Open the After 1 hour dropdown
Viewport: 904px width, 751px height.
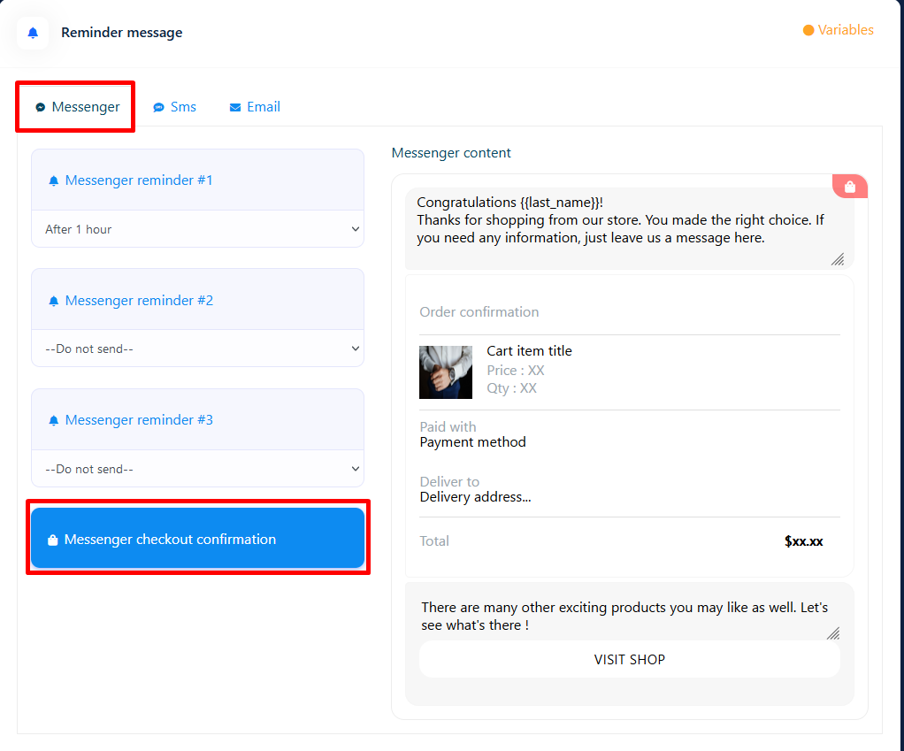click(x=197, y=229)
